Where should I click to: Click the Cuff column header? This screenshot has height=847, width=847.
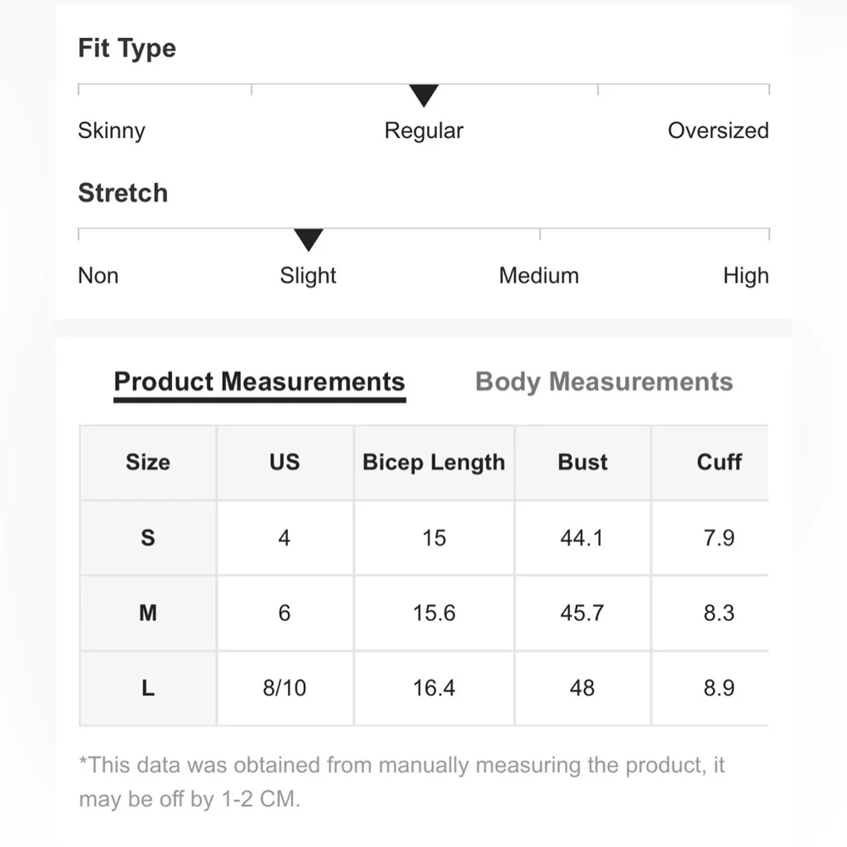718,462
